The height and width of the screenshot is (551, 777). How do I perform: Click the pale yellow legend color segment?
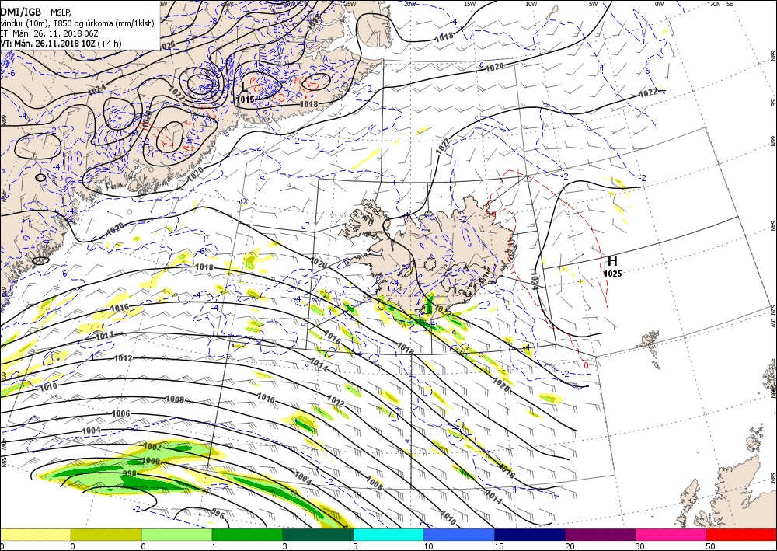click(35, 535)
